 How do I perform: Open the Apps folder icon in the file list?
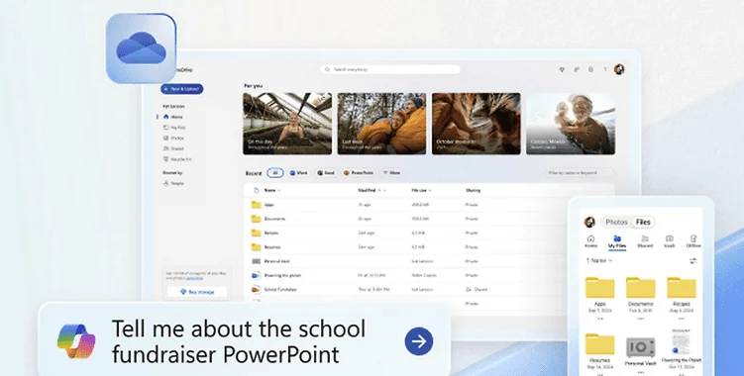(257, 205)
